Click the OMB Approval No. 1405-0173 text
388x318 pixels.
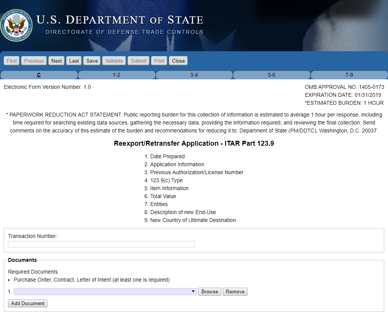click(344, 87)
